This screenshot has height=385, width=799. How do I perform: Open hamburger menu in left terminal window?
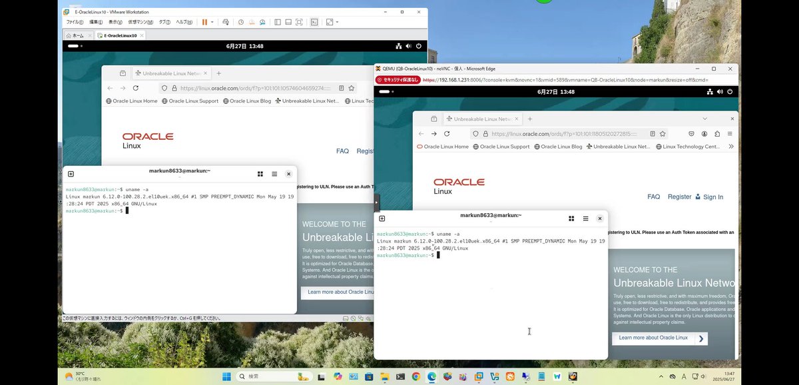(274, 174)
